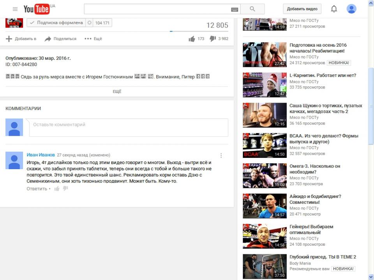Open the '••• Ещё' more actions menu
Screen dimensions: 374x280
(93, 39)
